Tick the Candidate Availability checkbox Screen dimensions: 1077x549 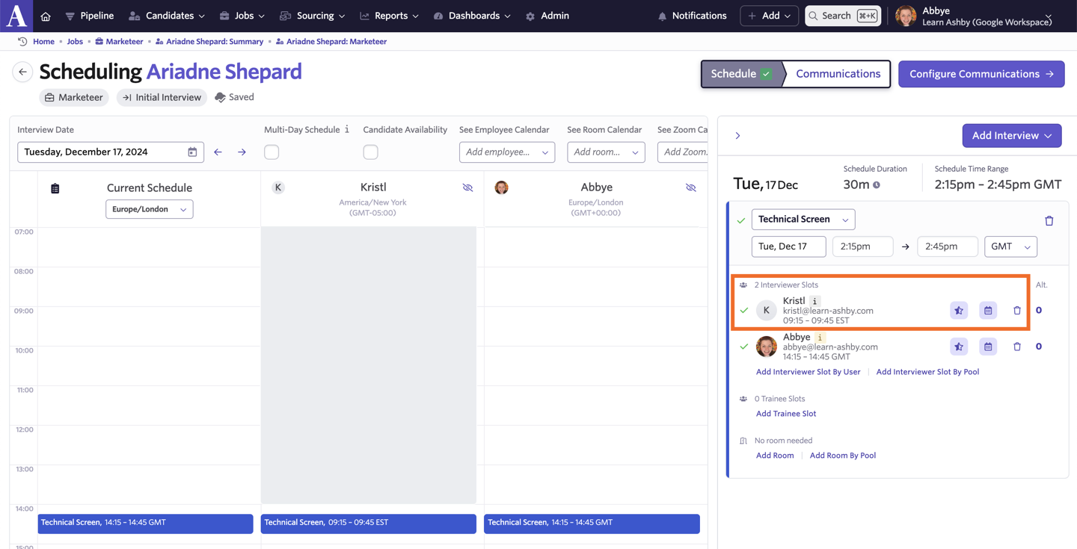pos(370,152)
